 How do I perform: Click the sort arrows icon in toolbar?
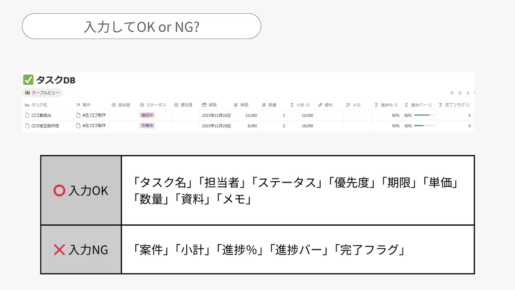460,93
